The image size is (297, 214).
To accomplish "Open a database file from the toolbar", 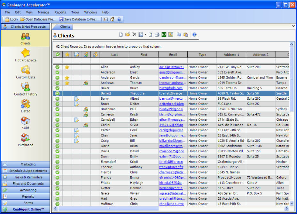I will click(x=38, y=19).
